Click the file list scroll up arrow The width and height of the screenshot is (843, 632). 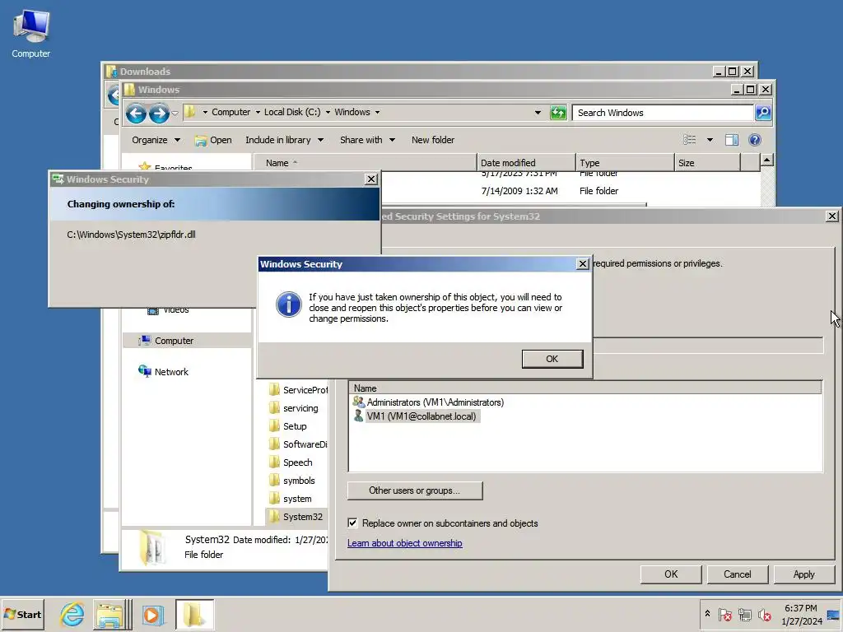(x=766, y=160)
